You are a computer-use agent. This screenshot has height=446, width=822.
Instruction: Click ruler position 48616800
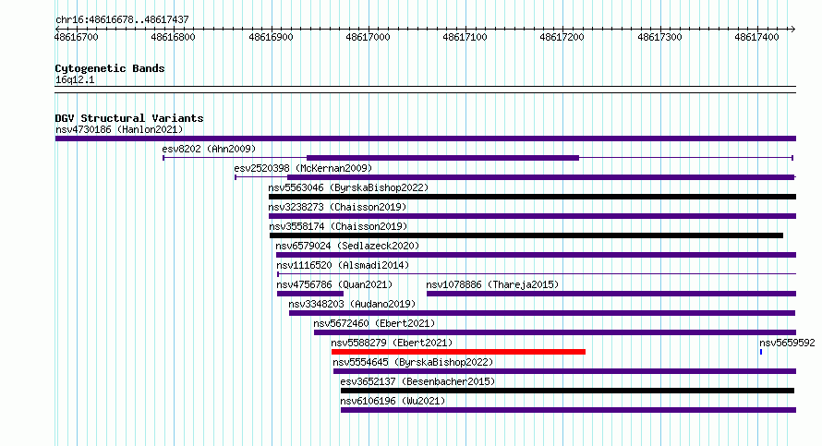coord(173,37)
